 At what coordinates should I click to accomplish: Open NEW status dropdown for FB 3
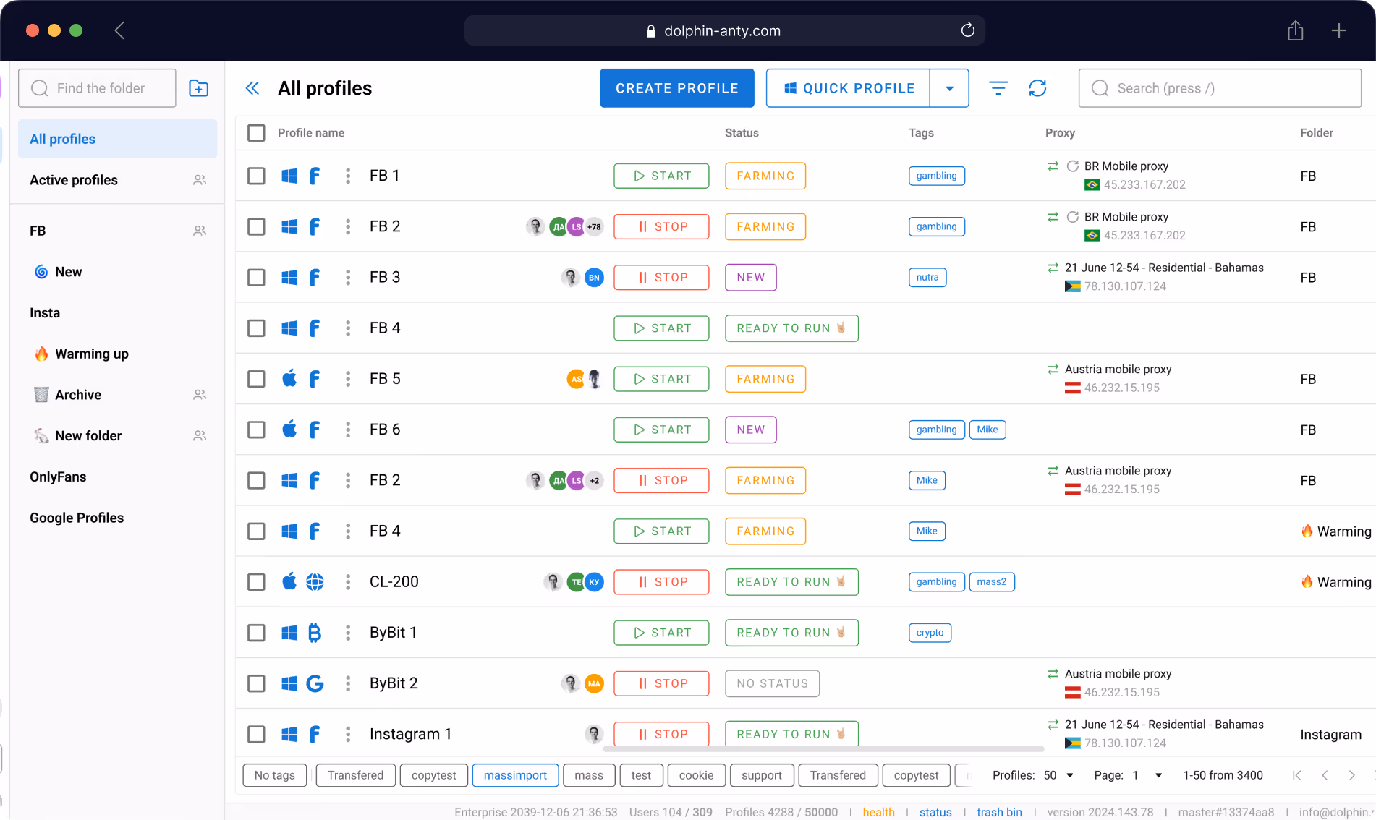point(751,277)
